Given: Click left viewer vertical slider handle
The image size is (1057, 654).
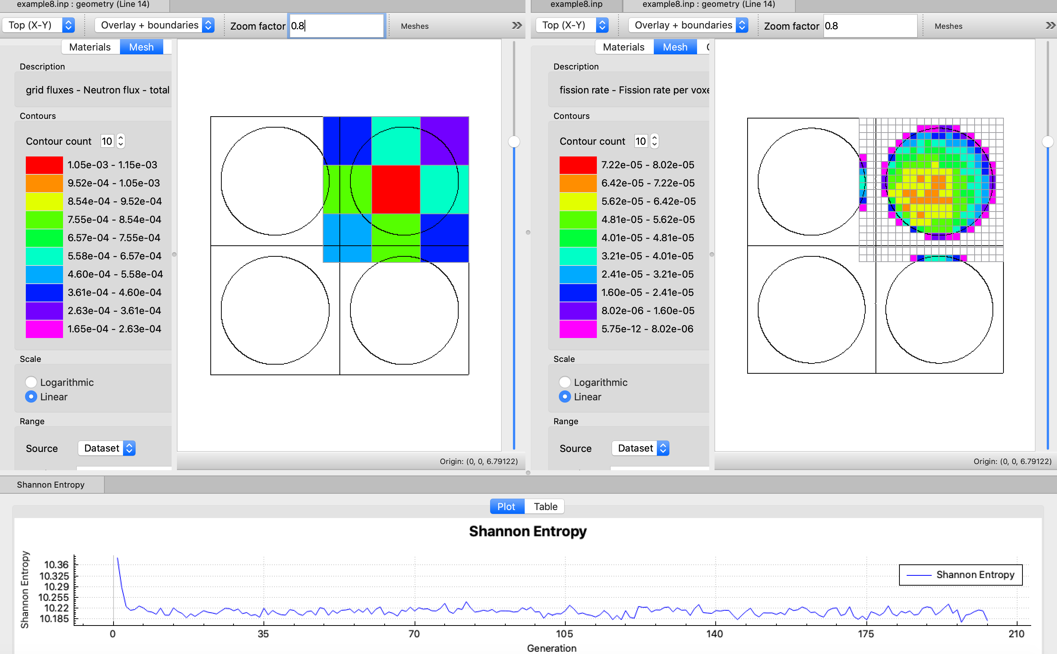Looking at the screenshot, I should coord(514,141).
